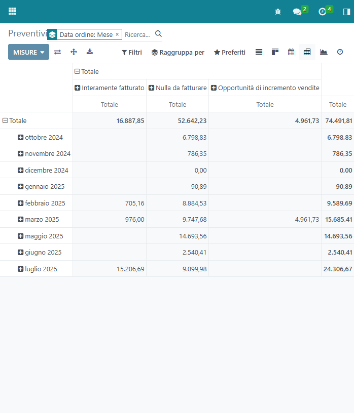The width and height of the screenshot is (354, 413).
Task: Expand the Interamente fatturato column
Action: [x=78, y=88]
